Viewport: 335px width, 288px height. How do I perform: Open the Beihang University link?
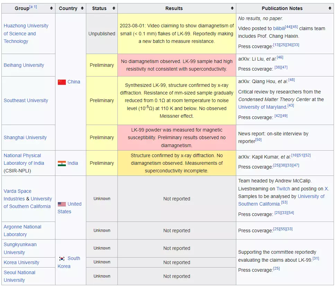point(24,65)
